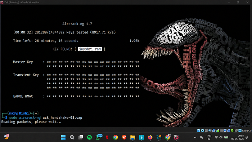252x142 pixels.
Task: Open the volume speaker tray icon
Action: coord(221,137)
